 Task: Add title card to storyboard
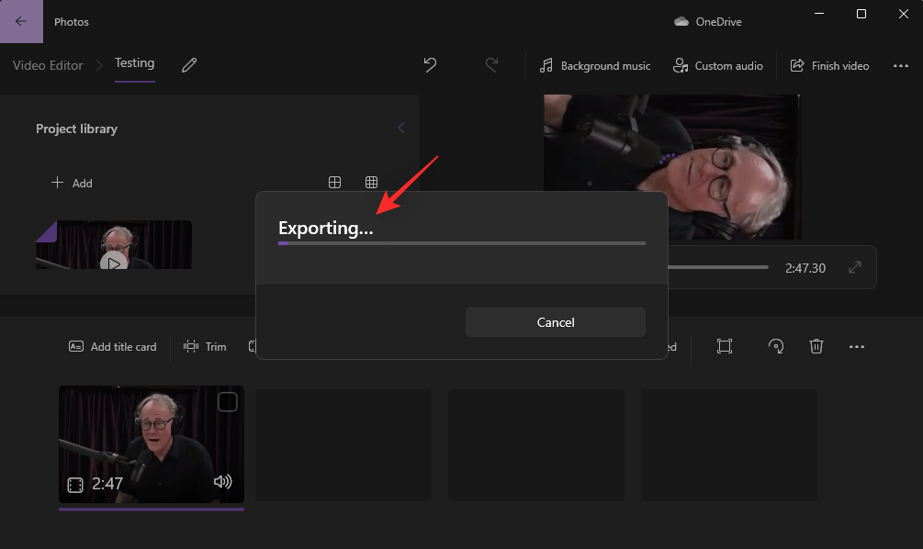[112, 347]
